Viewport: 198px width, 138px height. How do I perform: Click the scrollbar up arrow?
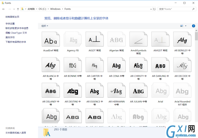[196, 31]
